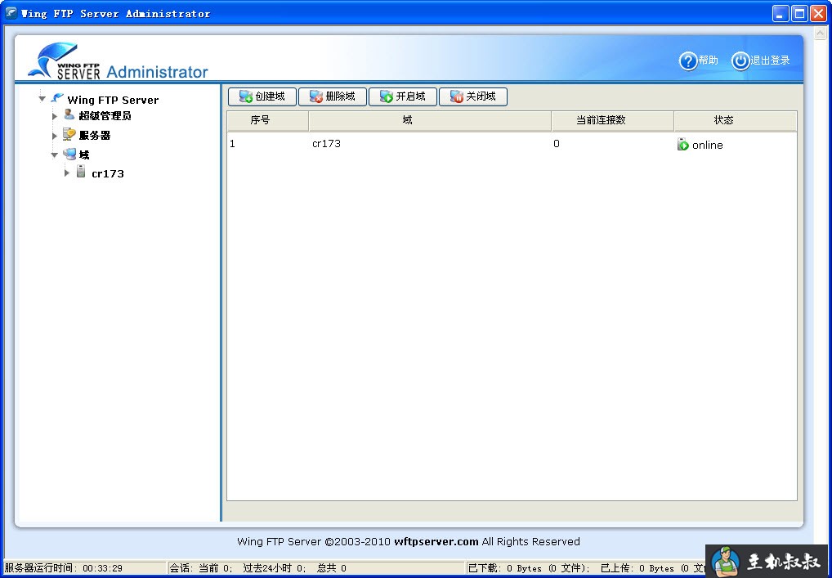832x578 pixels.
Task: Select cr173 domain in the tree
Action: (108, 173)
